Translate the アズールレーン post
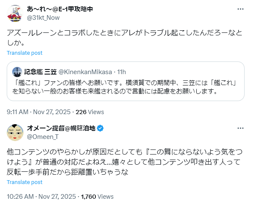Screen dimensions: 253x208 pos(24,53)
